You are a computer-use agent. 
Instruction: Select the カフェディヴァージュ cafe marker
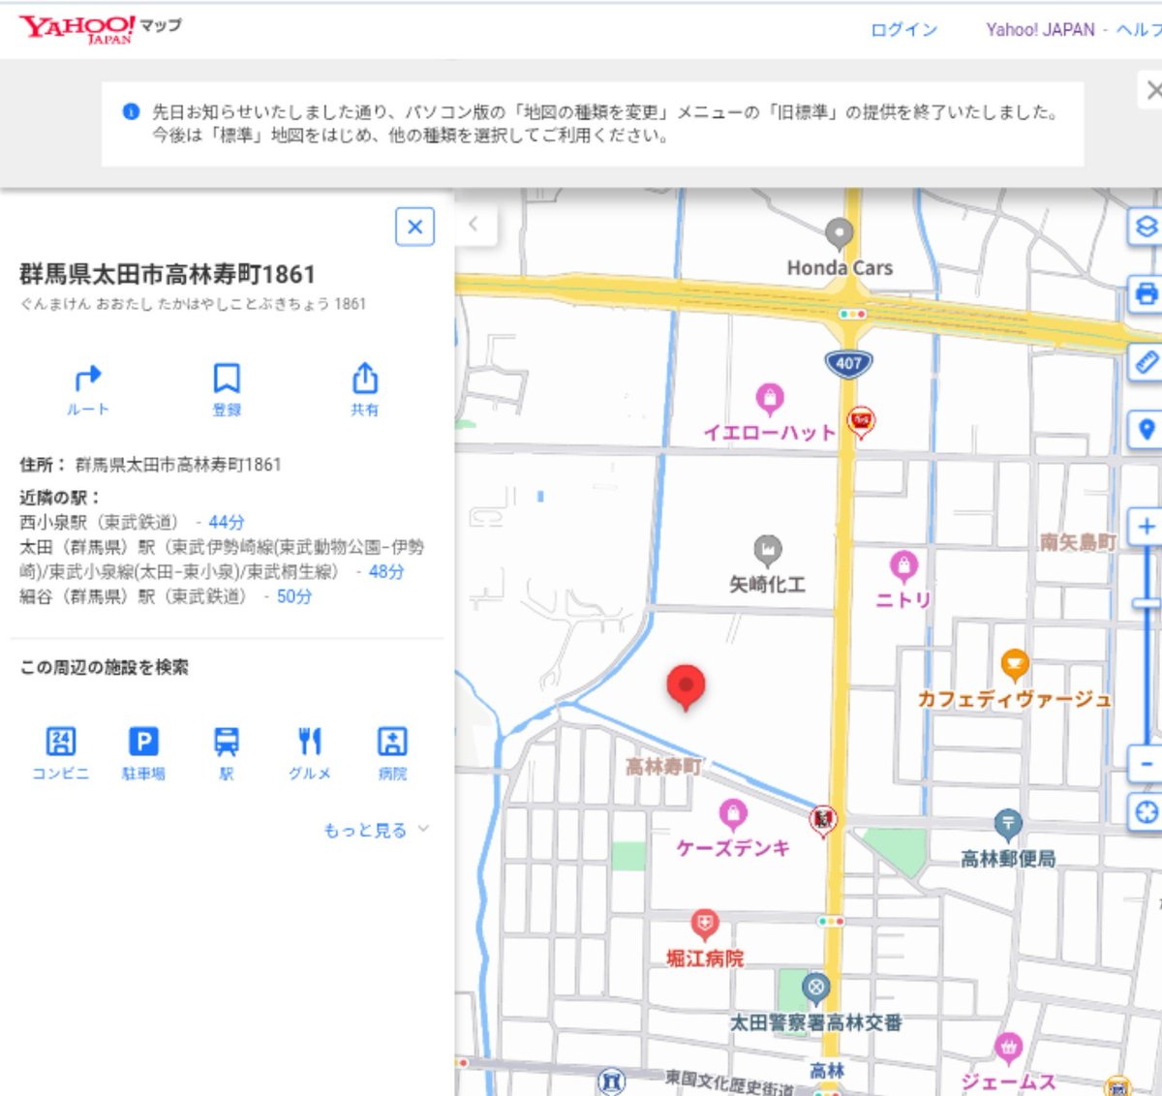tap(1014, 665)
